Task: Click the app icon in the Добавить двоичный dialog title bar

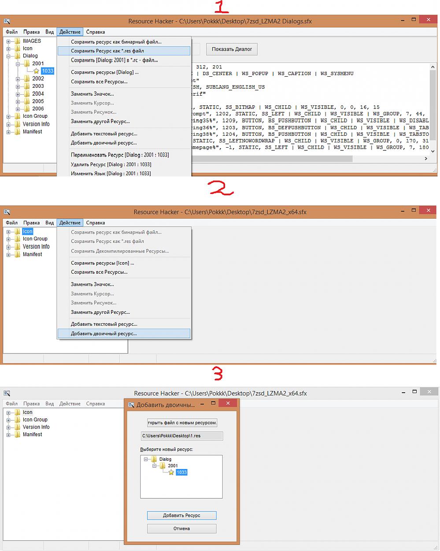Action: [131, 405]
